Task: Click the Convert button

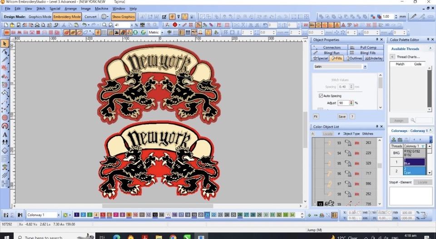Action: (90, 17)
